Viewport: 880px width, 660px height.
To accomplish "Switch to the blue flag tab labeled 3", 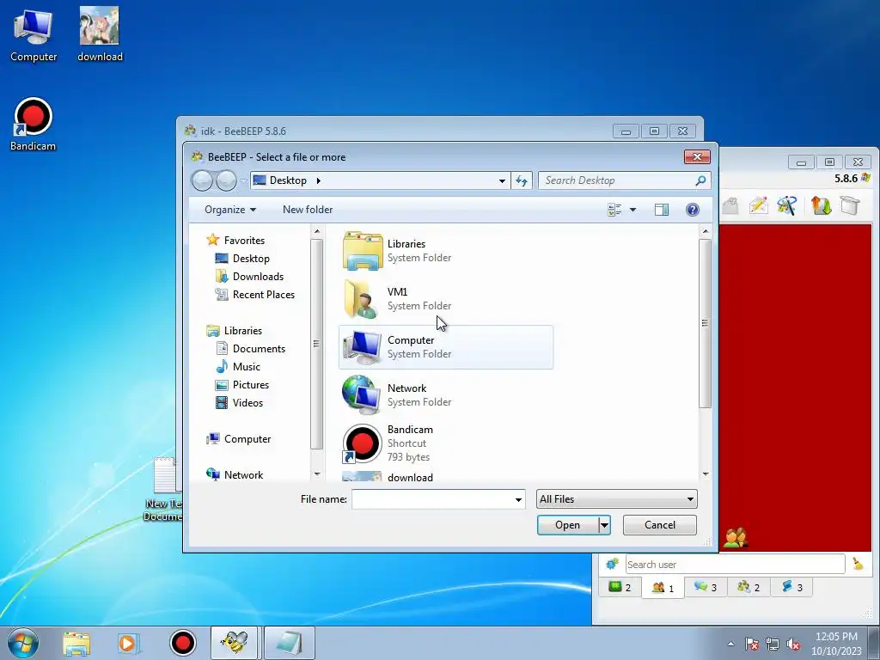I will click(x=791, y=588).
